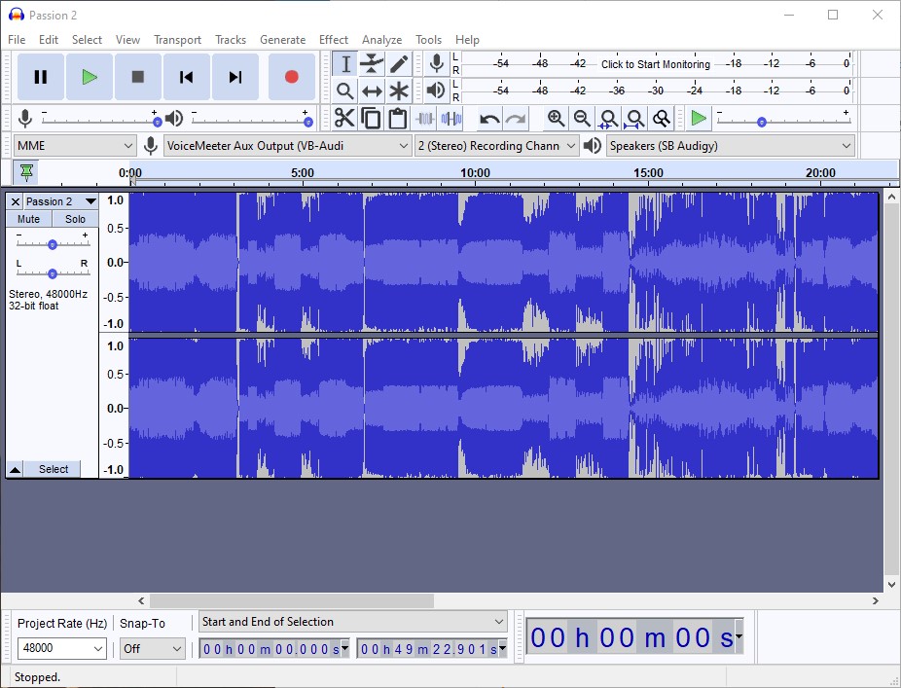This screenshot has width=901, height=688.
Task: Open the Passion 2 track name menu
Action: [60, 201]
